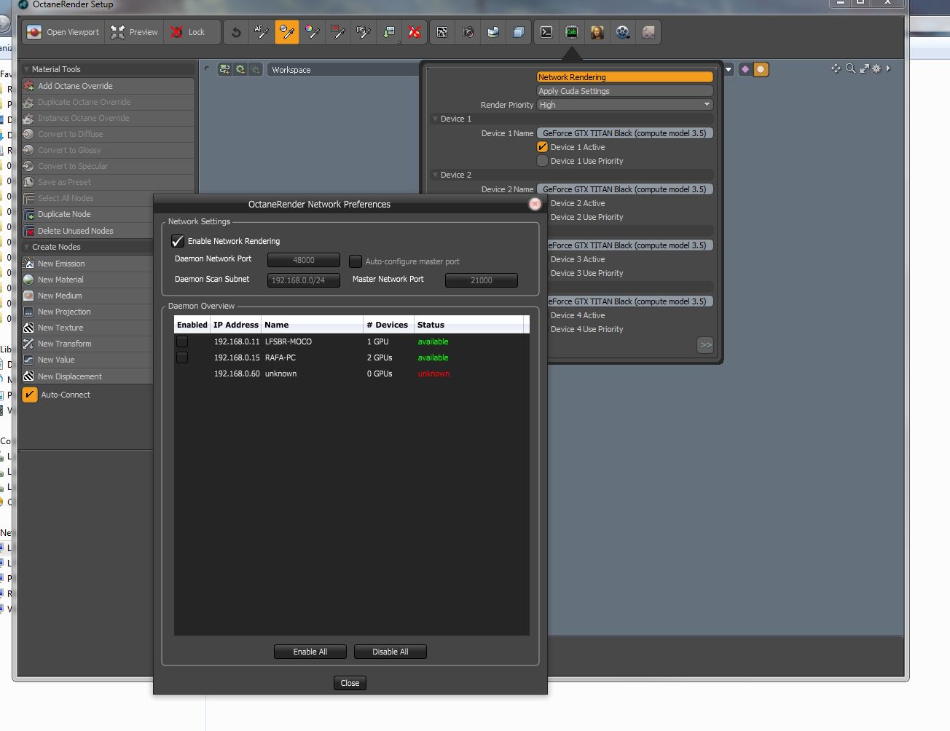Toggle the green GPU chip settings icon
This screenshot has height=731, width=950.
click(572, 32)
